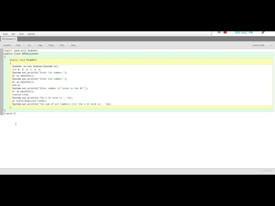
Task: Click the t=a+(n-1)*d; line inside method
Action: point(21,95)
